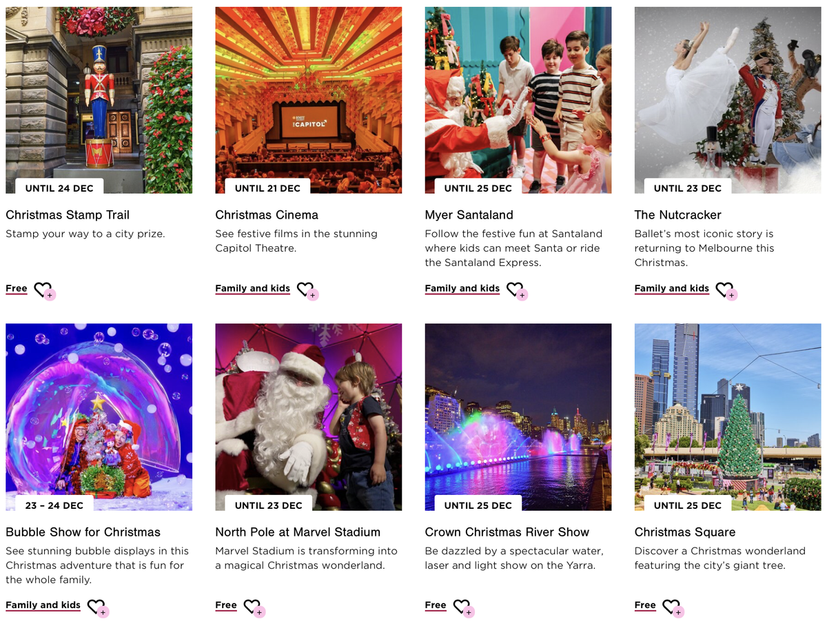
Task: Open Christmas Stamp Trail title link
Action: click(x=68, y=215)
